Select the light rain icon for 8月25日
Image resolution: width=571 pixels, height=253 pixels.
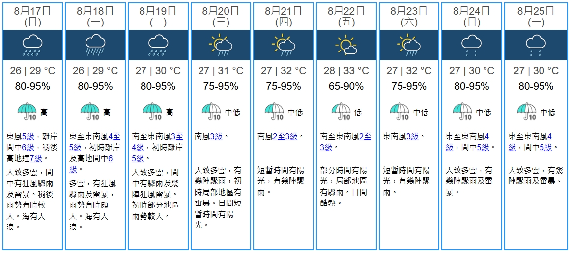[x=536, y=45]
